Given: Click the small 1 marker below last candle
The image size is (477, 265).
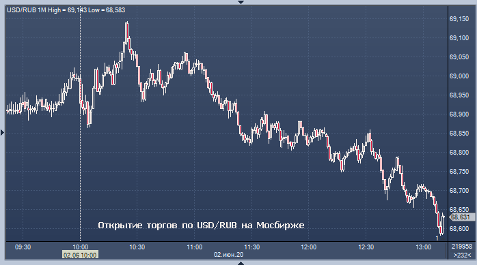Looking at the screenshot, I should pos(437,238).
